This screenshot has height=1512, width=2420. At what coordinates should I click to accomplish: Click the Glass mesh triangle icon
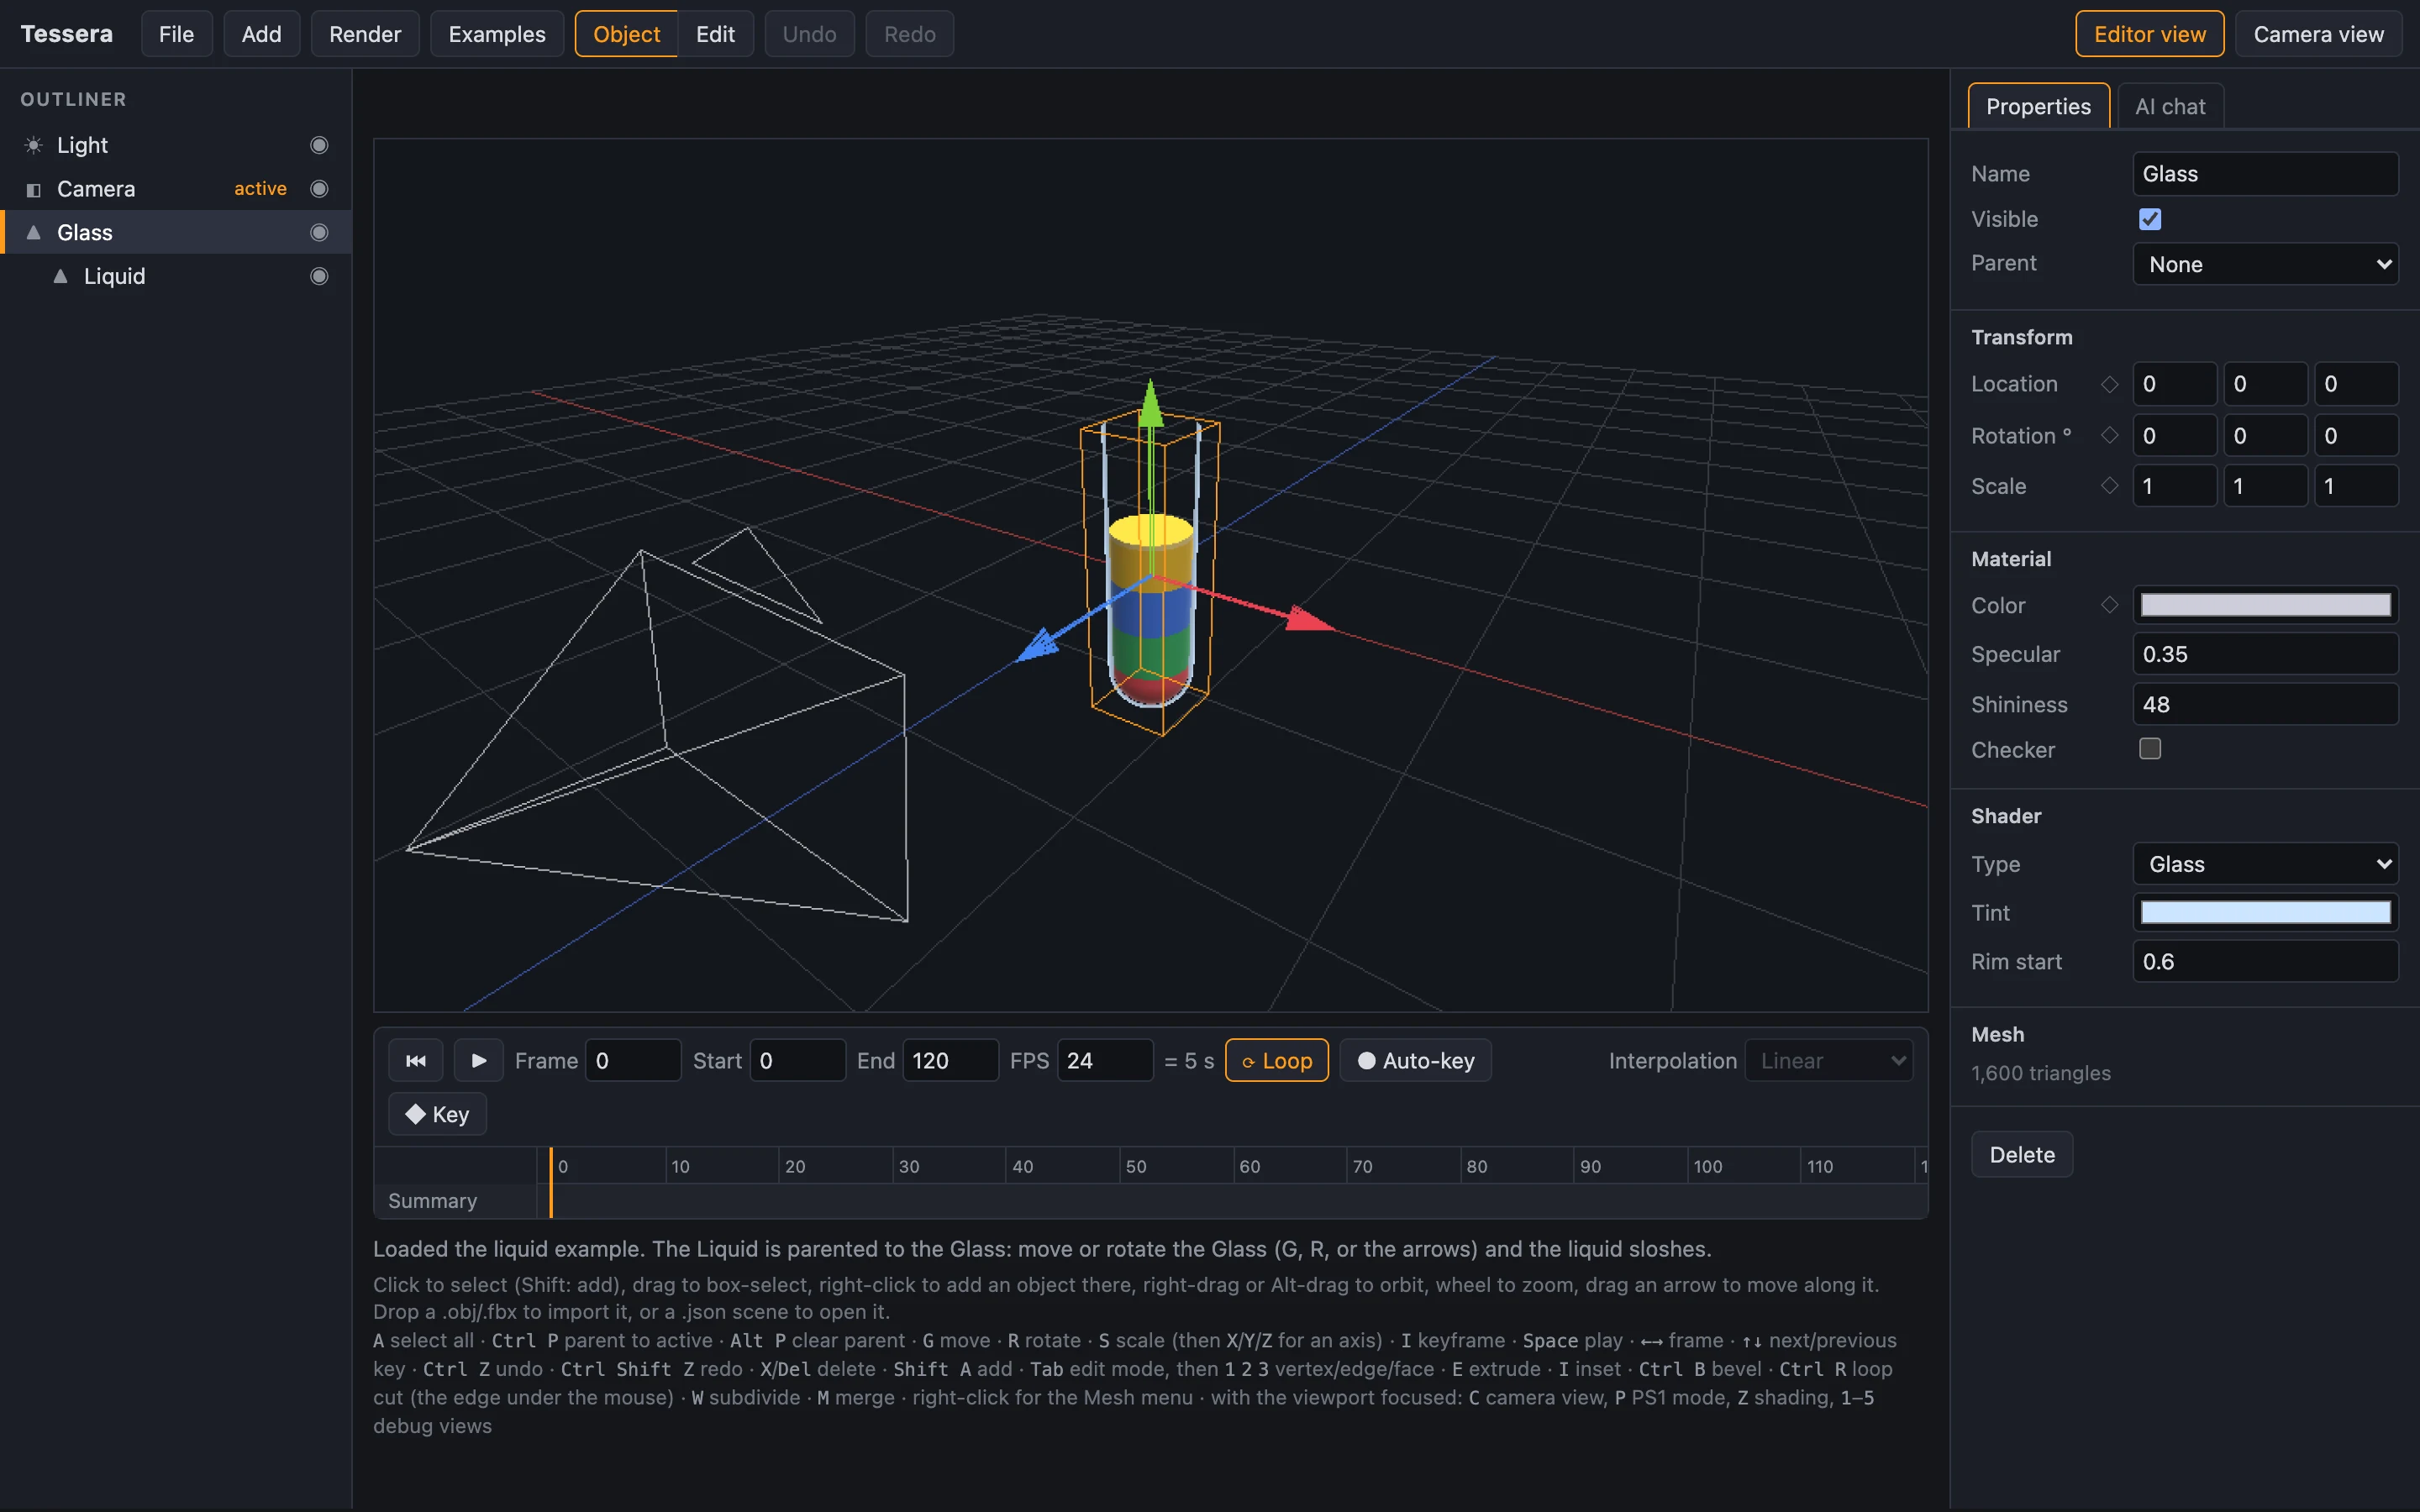pyautogui.click(x=33, y=232)
